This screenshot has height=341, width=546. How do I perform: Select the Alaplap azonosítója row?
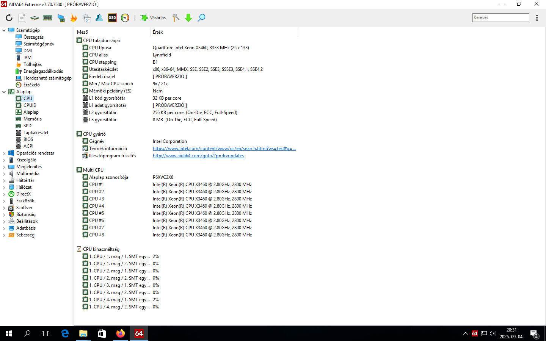pos(186,177)
